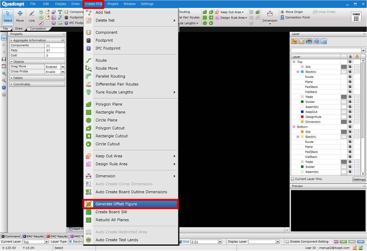Click the Top Silk gray color swatch

(344, 67)
